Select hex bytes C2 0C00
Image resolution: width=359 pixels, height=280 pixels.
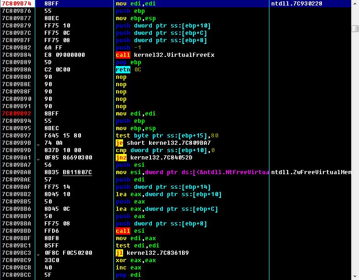pos(57,70)
